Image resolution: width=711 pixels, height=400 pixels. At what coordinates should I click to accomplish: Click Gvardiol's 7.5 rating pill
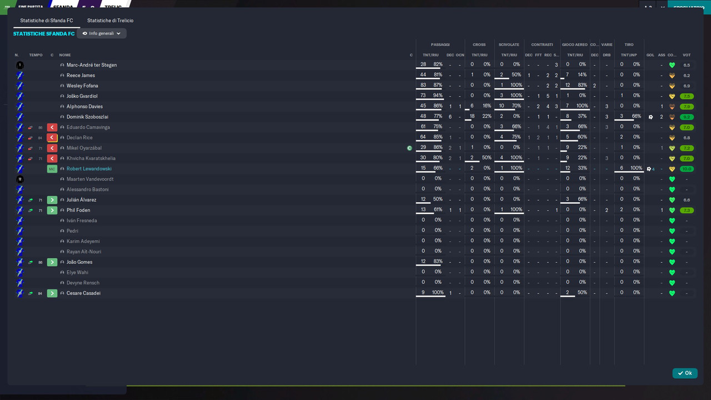tap(687, 96)
